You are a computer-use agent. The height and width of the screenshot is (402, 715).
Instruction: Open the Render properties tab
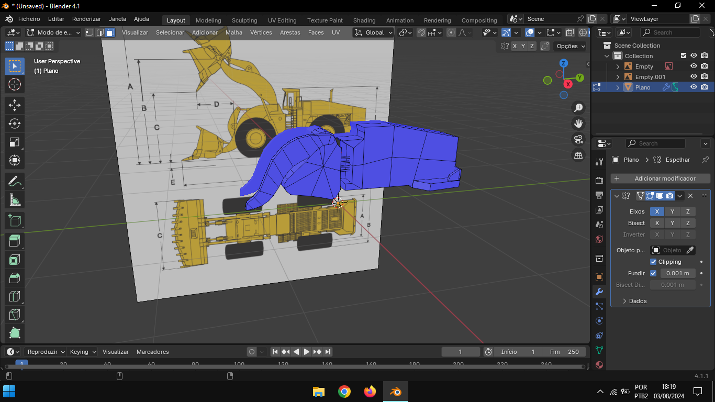(599, 181)
